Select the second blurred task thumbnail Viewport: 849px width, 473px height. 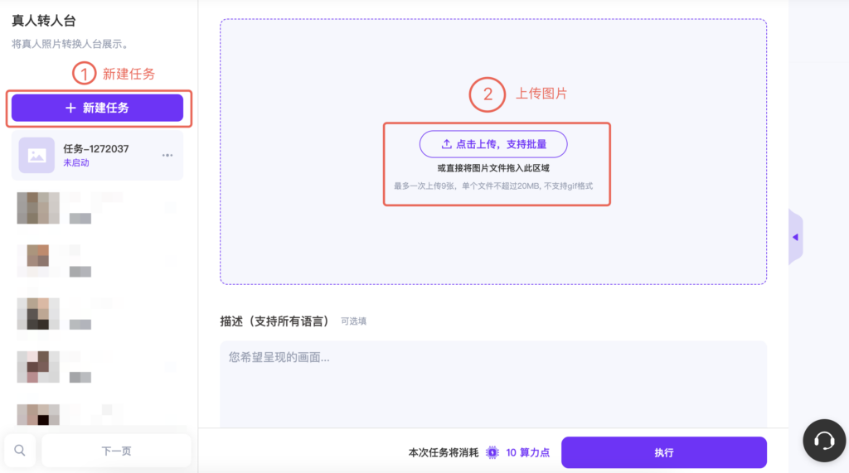pos(38,259)
